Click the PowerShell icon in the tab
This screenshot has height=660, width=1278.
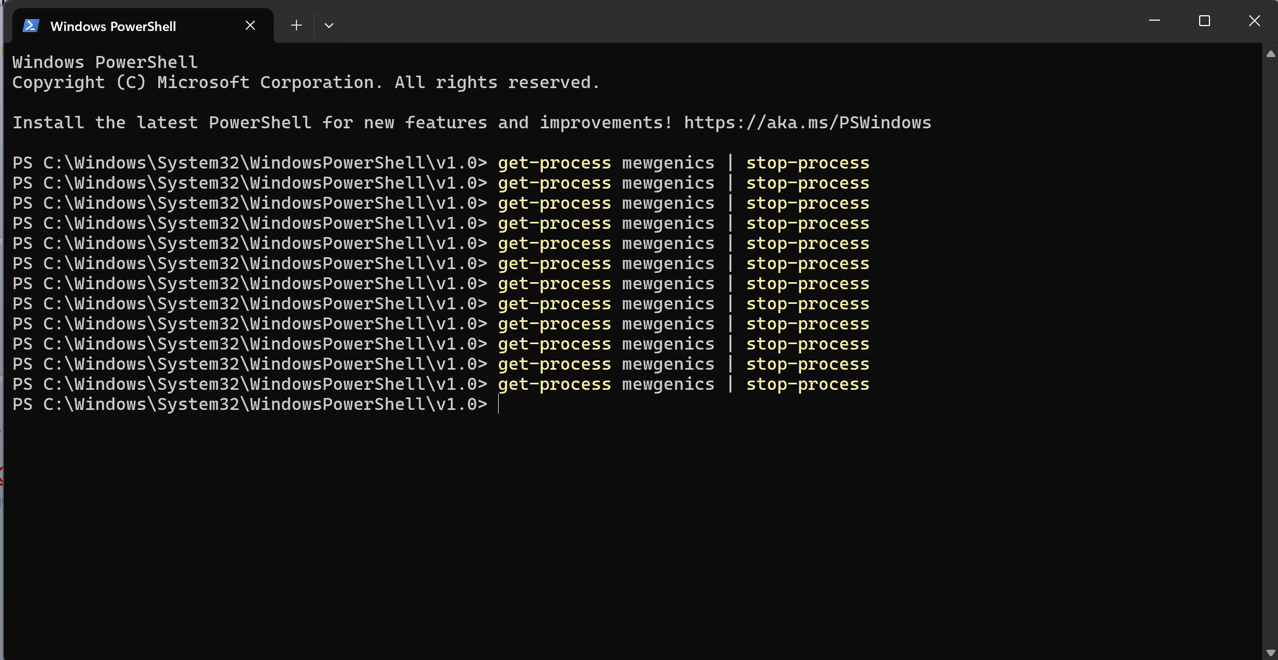pos(30,26)
